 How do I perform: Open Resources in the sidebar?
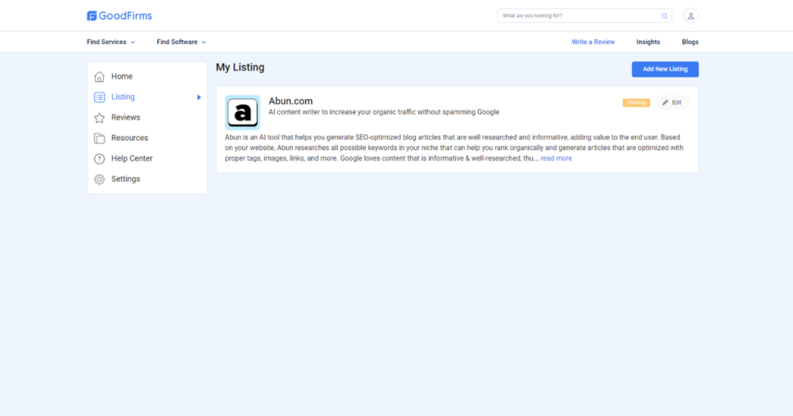point(129,138)
